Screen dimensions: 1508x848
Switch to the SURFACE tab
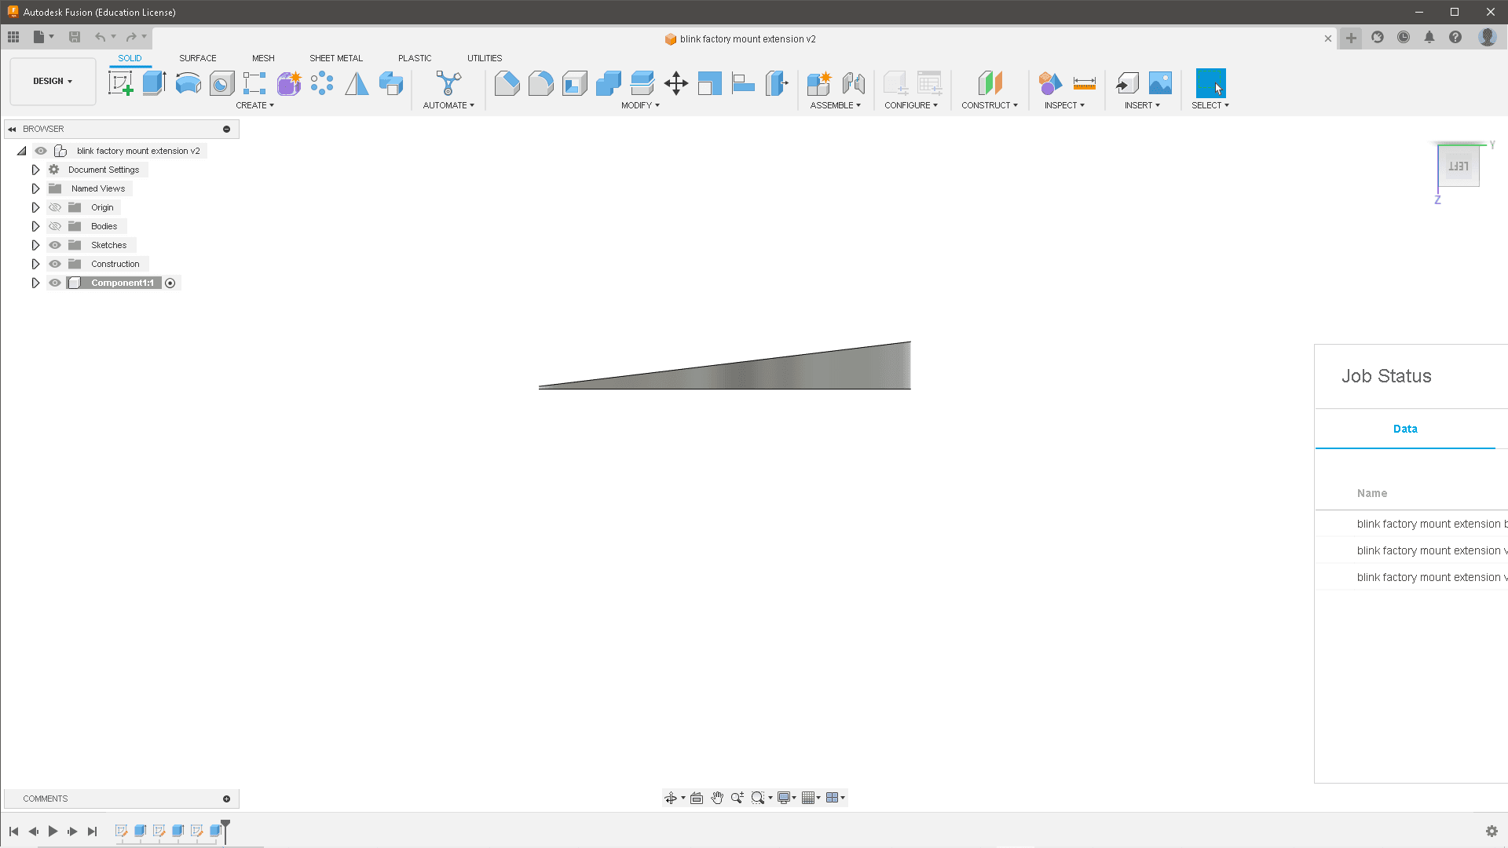(197, 58)
